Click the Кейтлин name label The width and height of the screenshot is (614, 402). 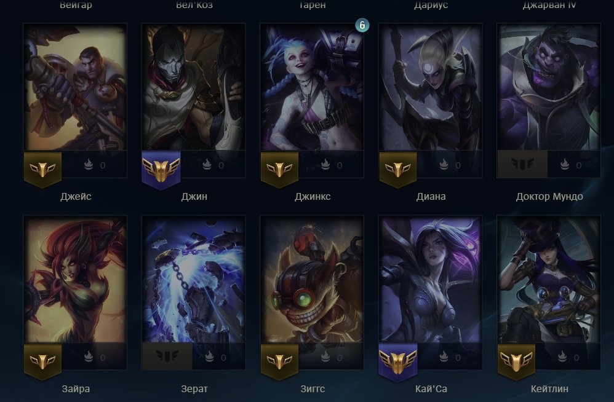pos(549,388)
